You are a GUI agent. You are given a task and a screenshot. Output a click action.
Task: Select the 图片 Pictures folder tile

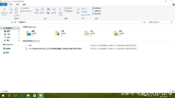point(119,33)
